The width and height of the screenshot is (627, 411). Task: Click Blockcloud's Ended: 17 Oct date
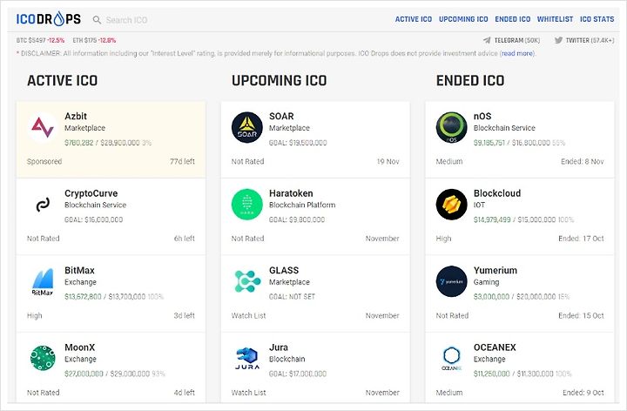[x=581, y=239]
